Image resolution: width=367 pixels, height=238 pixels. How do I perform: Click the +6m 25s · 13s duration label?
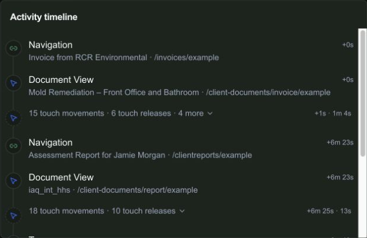[329, 211]
